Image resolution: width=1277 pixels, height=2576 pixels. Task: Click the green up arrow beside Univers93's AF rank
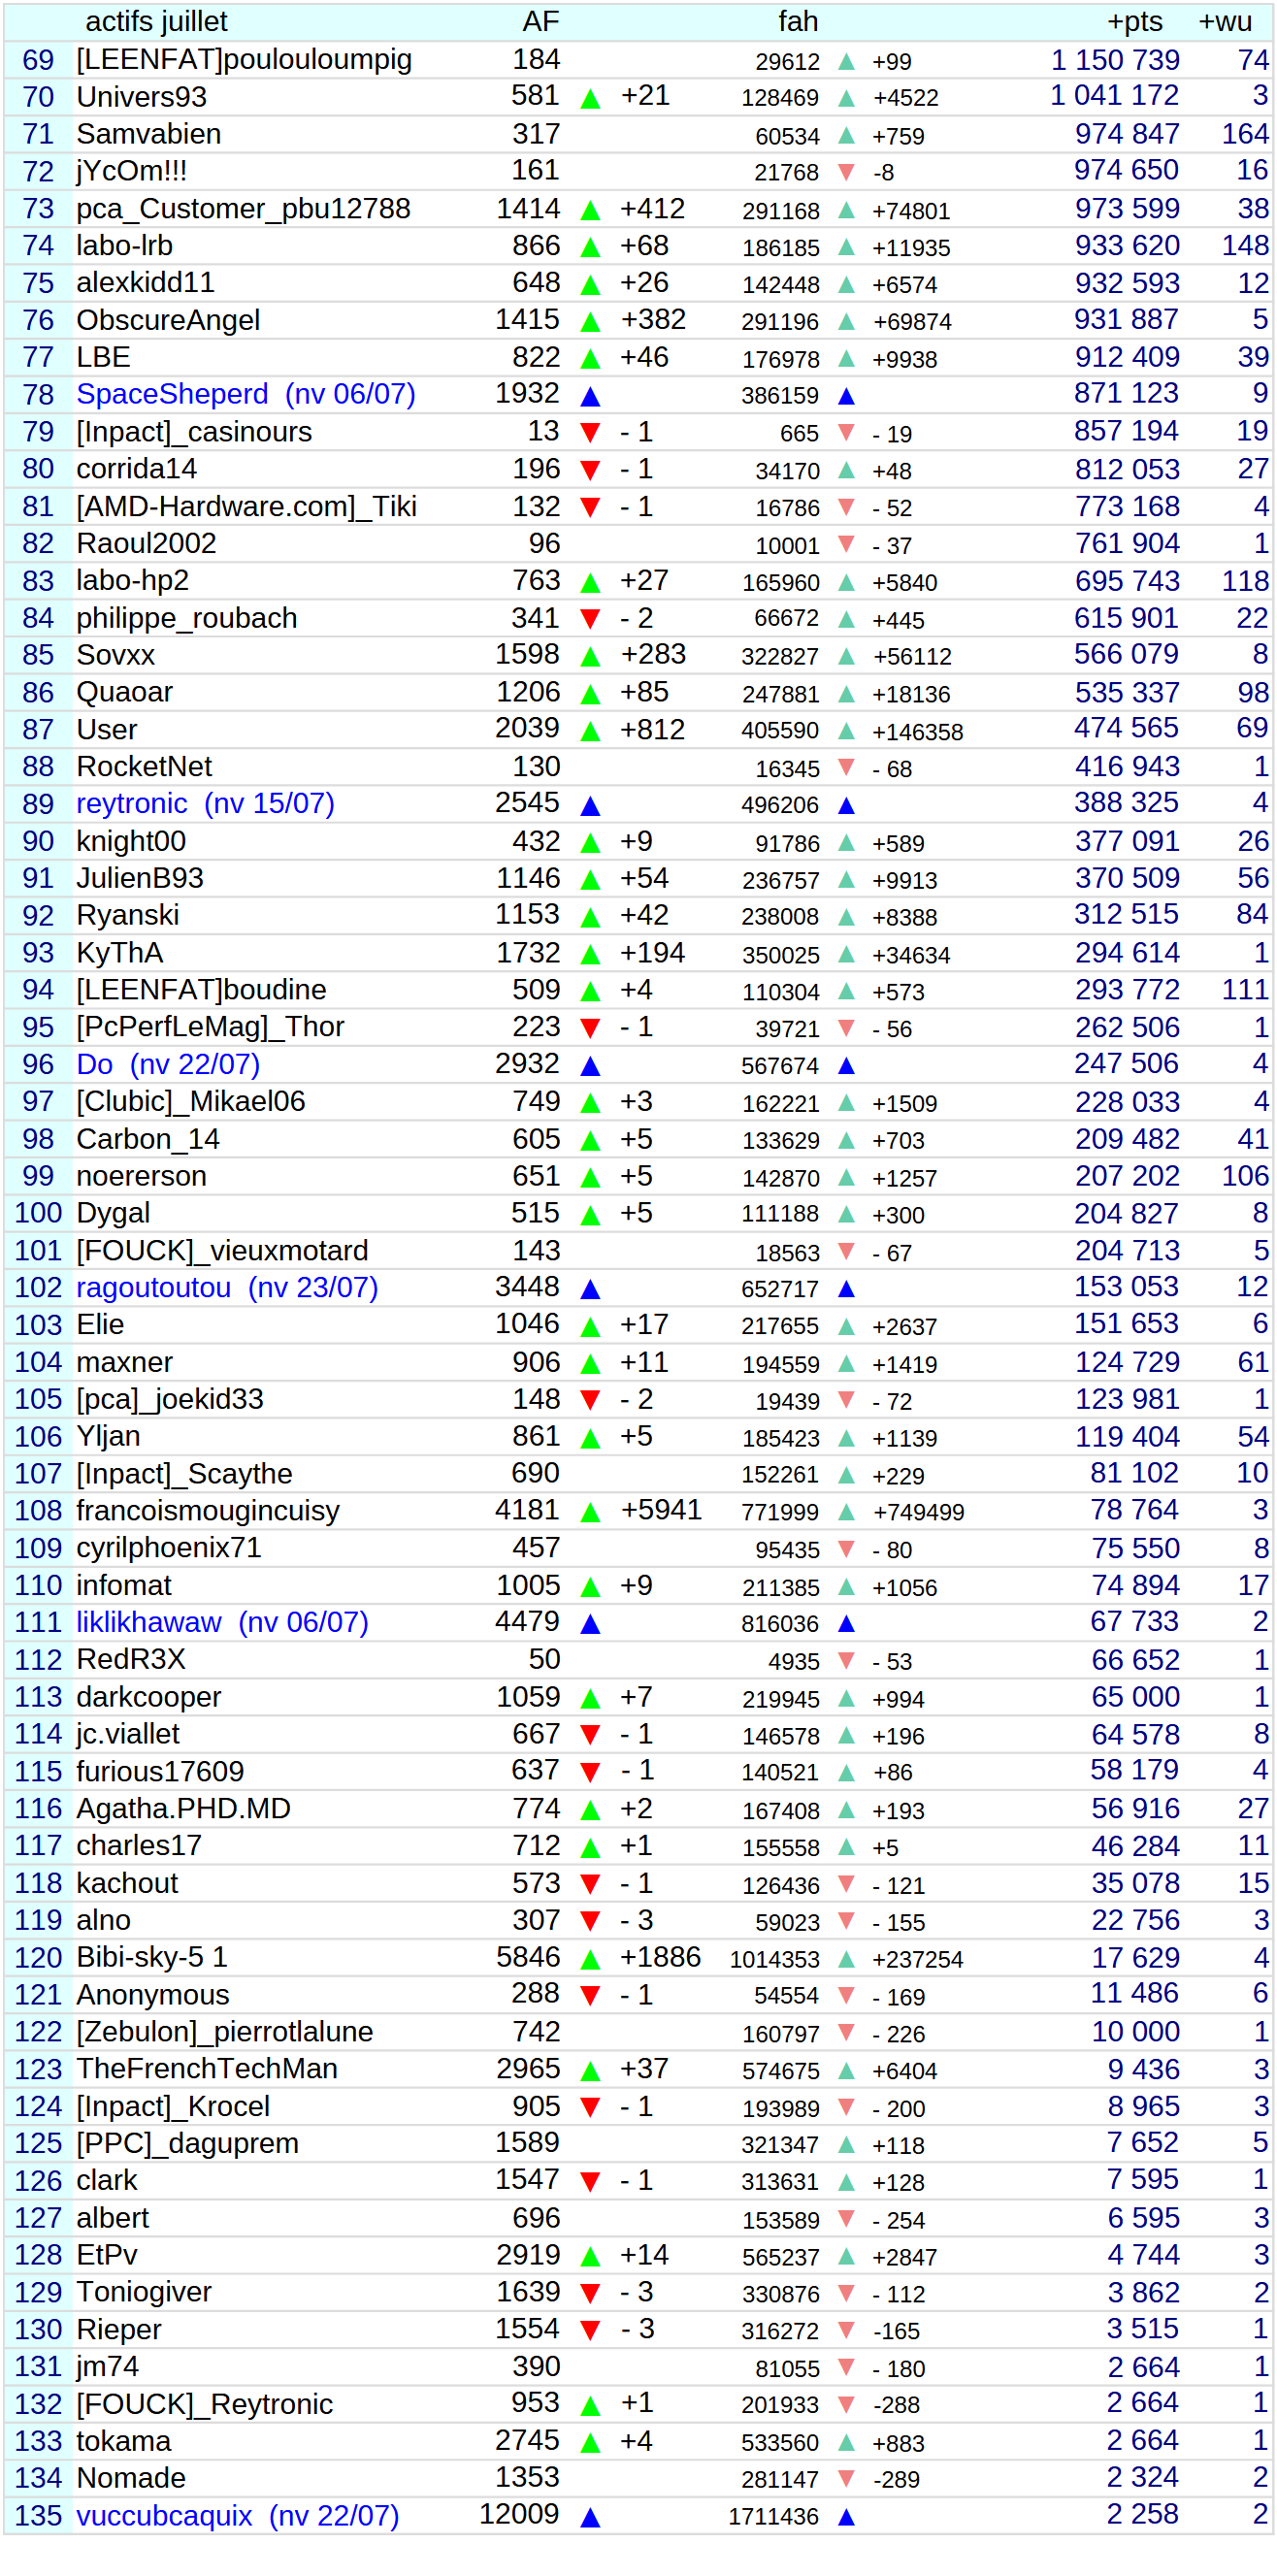(590, 98)
